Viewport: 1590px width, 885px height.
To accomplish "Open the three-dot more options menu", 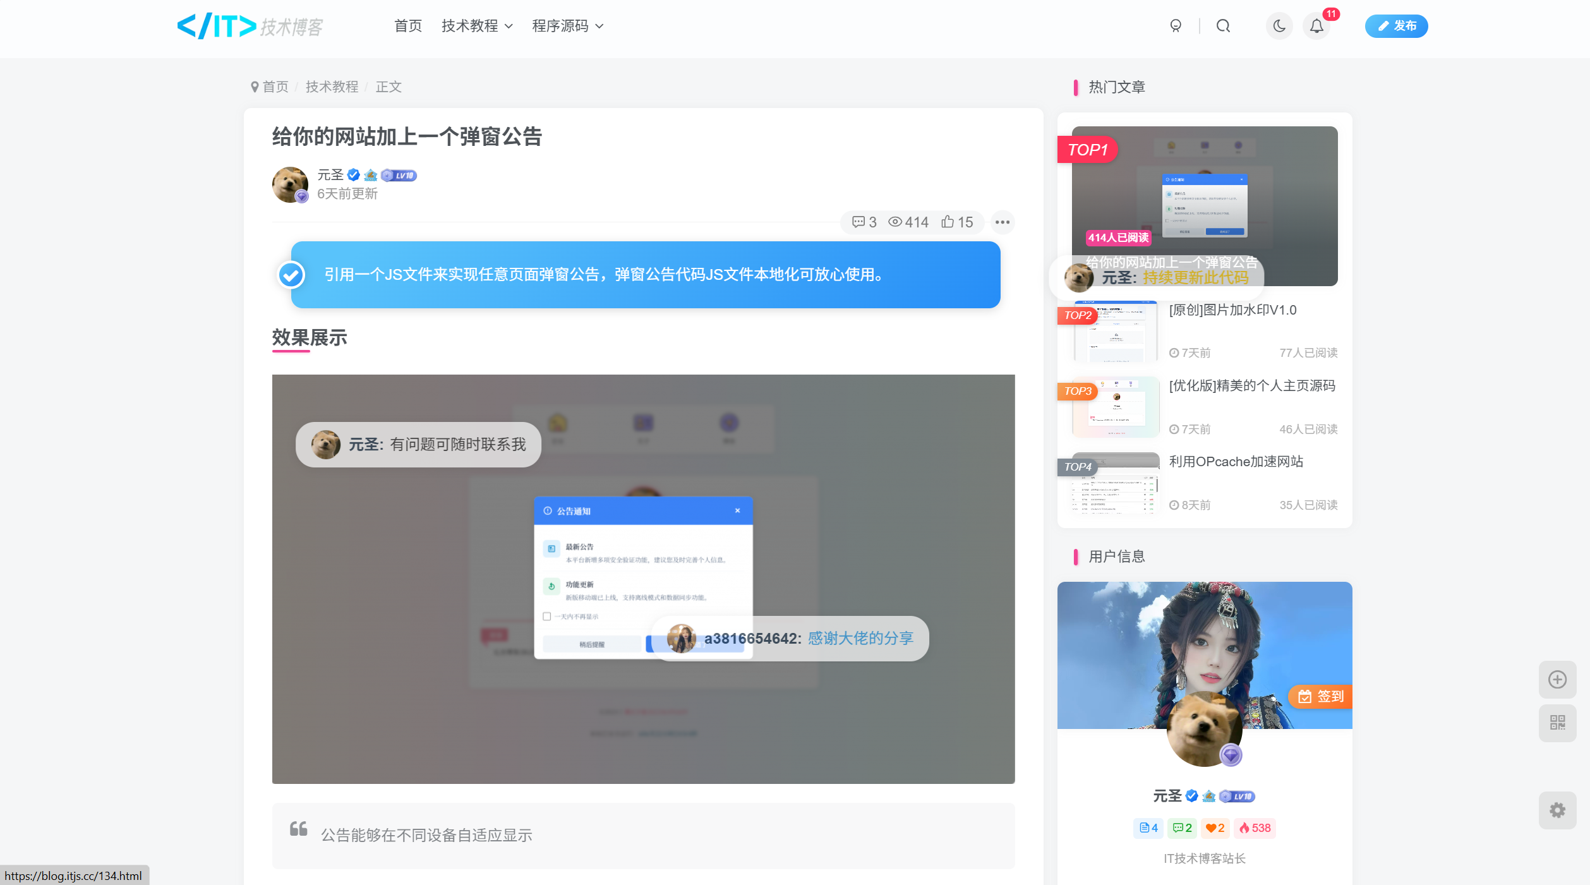I will pyautogui.click(x=1003, y=222).
